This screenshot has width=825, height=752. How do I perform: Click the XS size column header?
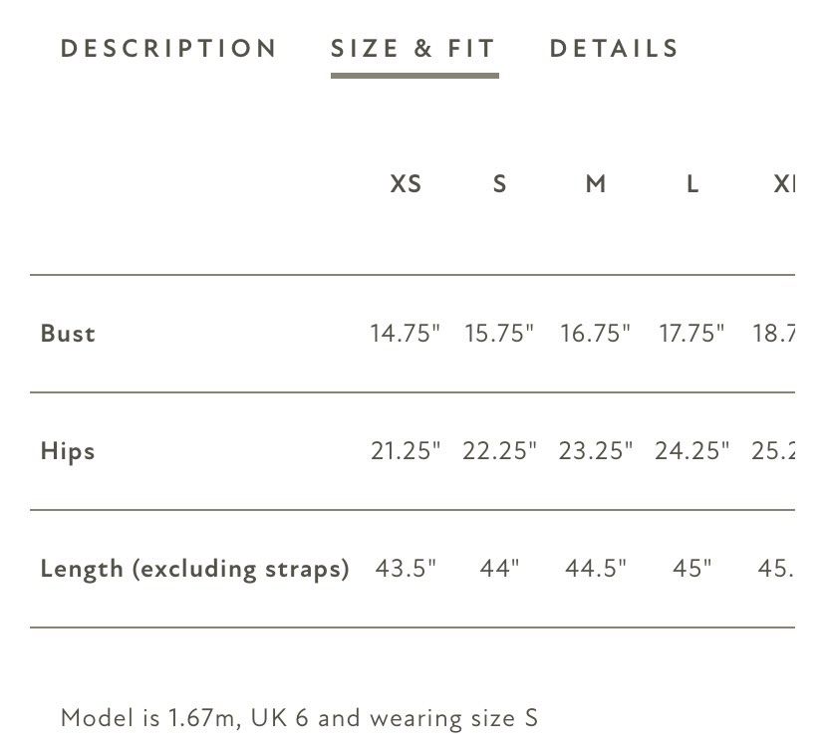(x=406, y=184)
